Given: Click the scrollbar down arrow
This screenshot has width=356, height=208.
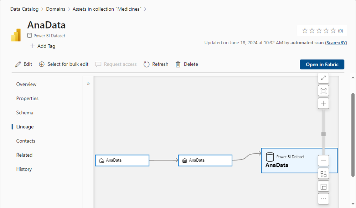Looking at the screenshot, I should (353, 204).
